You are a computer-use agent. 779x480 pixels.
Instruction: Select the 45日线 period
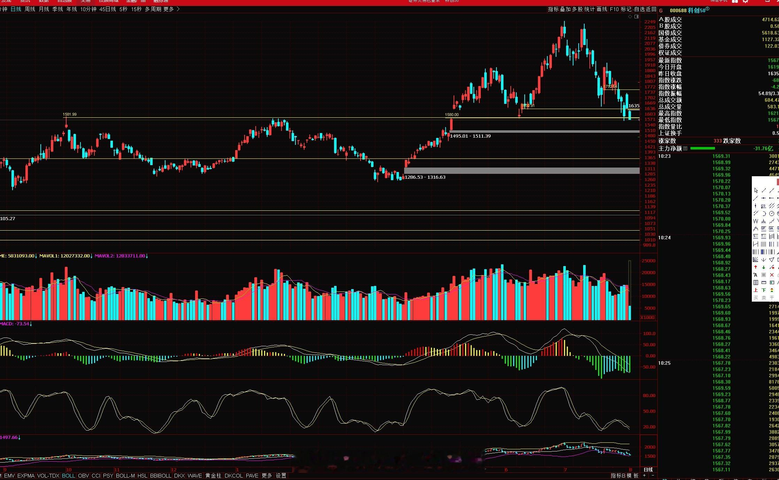click(108, 9)
